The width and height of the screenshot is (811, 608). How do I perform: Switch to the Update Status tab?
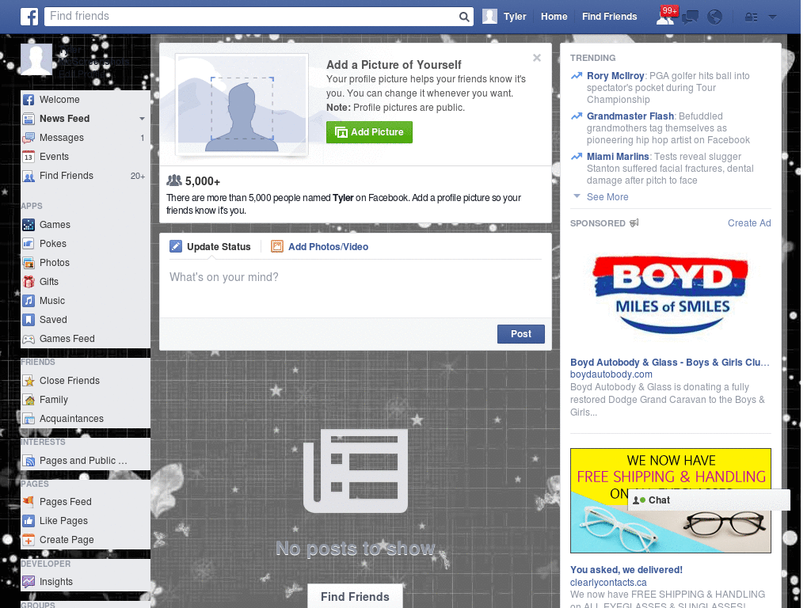coord(210,247)
